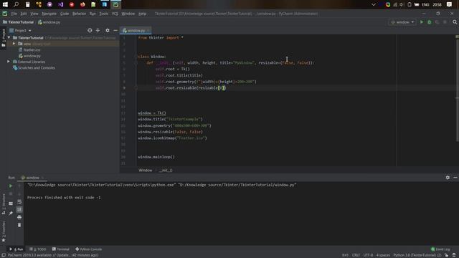Toggle the Structure side tool tab
The width and height of the screenshot is (459, 258).
pos(4,204)
